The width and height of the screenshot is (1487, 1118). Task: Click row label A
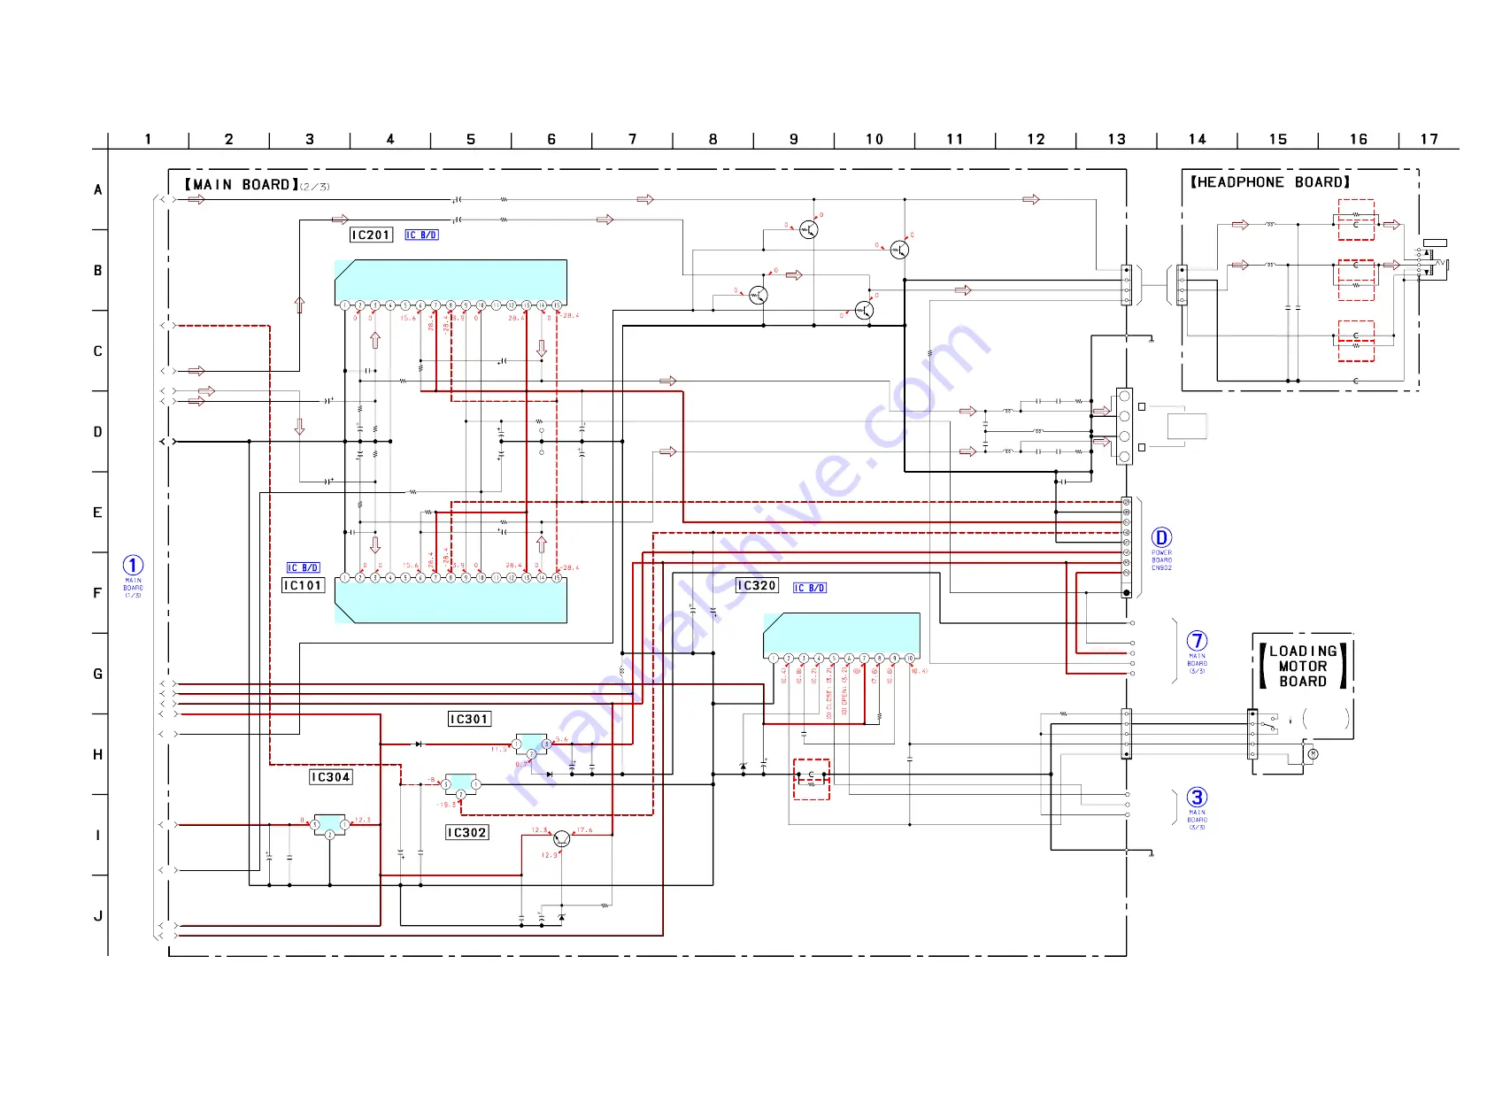(x=98, y=189)
